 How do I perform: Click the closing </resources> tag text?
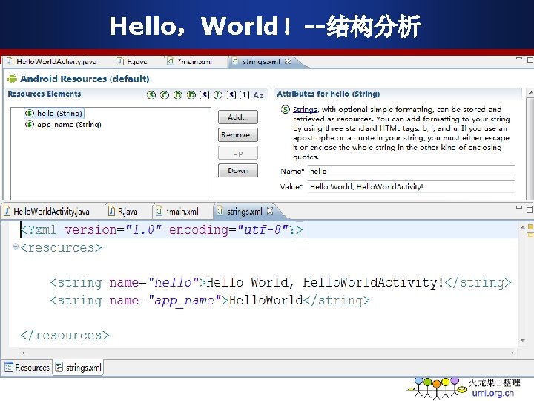[65, 336]
